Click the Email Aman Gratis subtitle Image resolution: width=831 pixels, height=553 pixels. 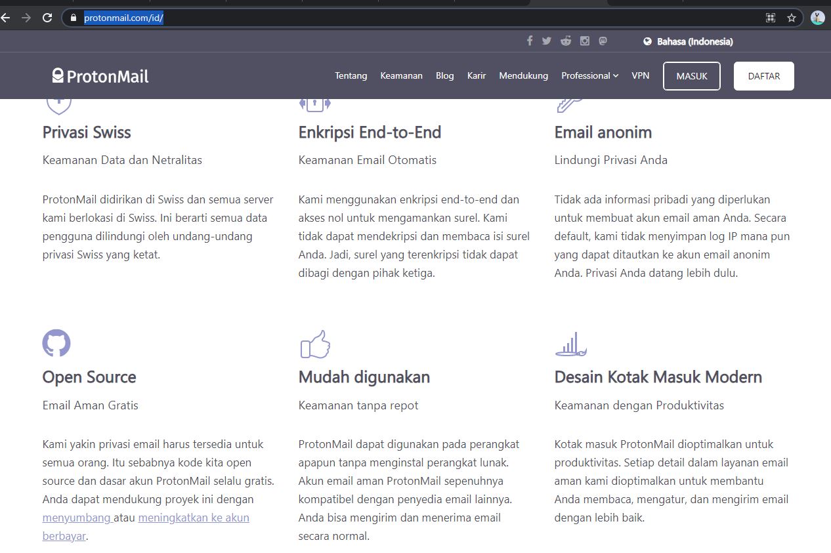(x=91, y=405)
